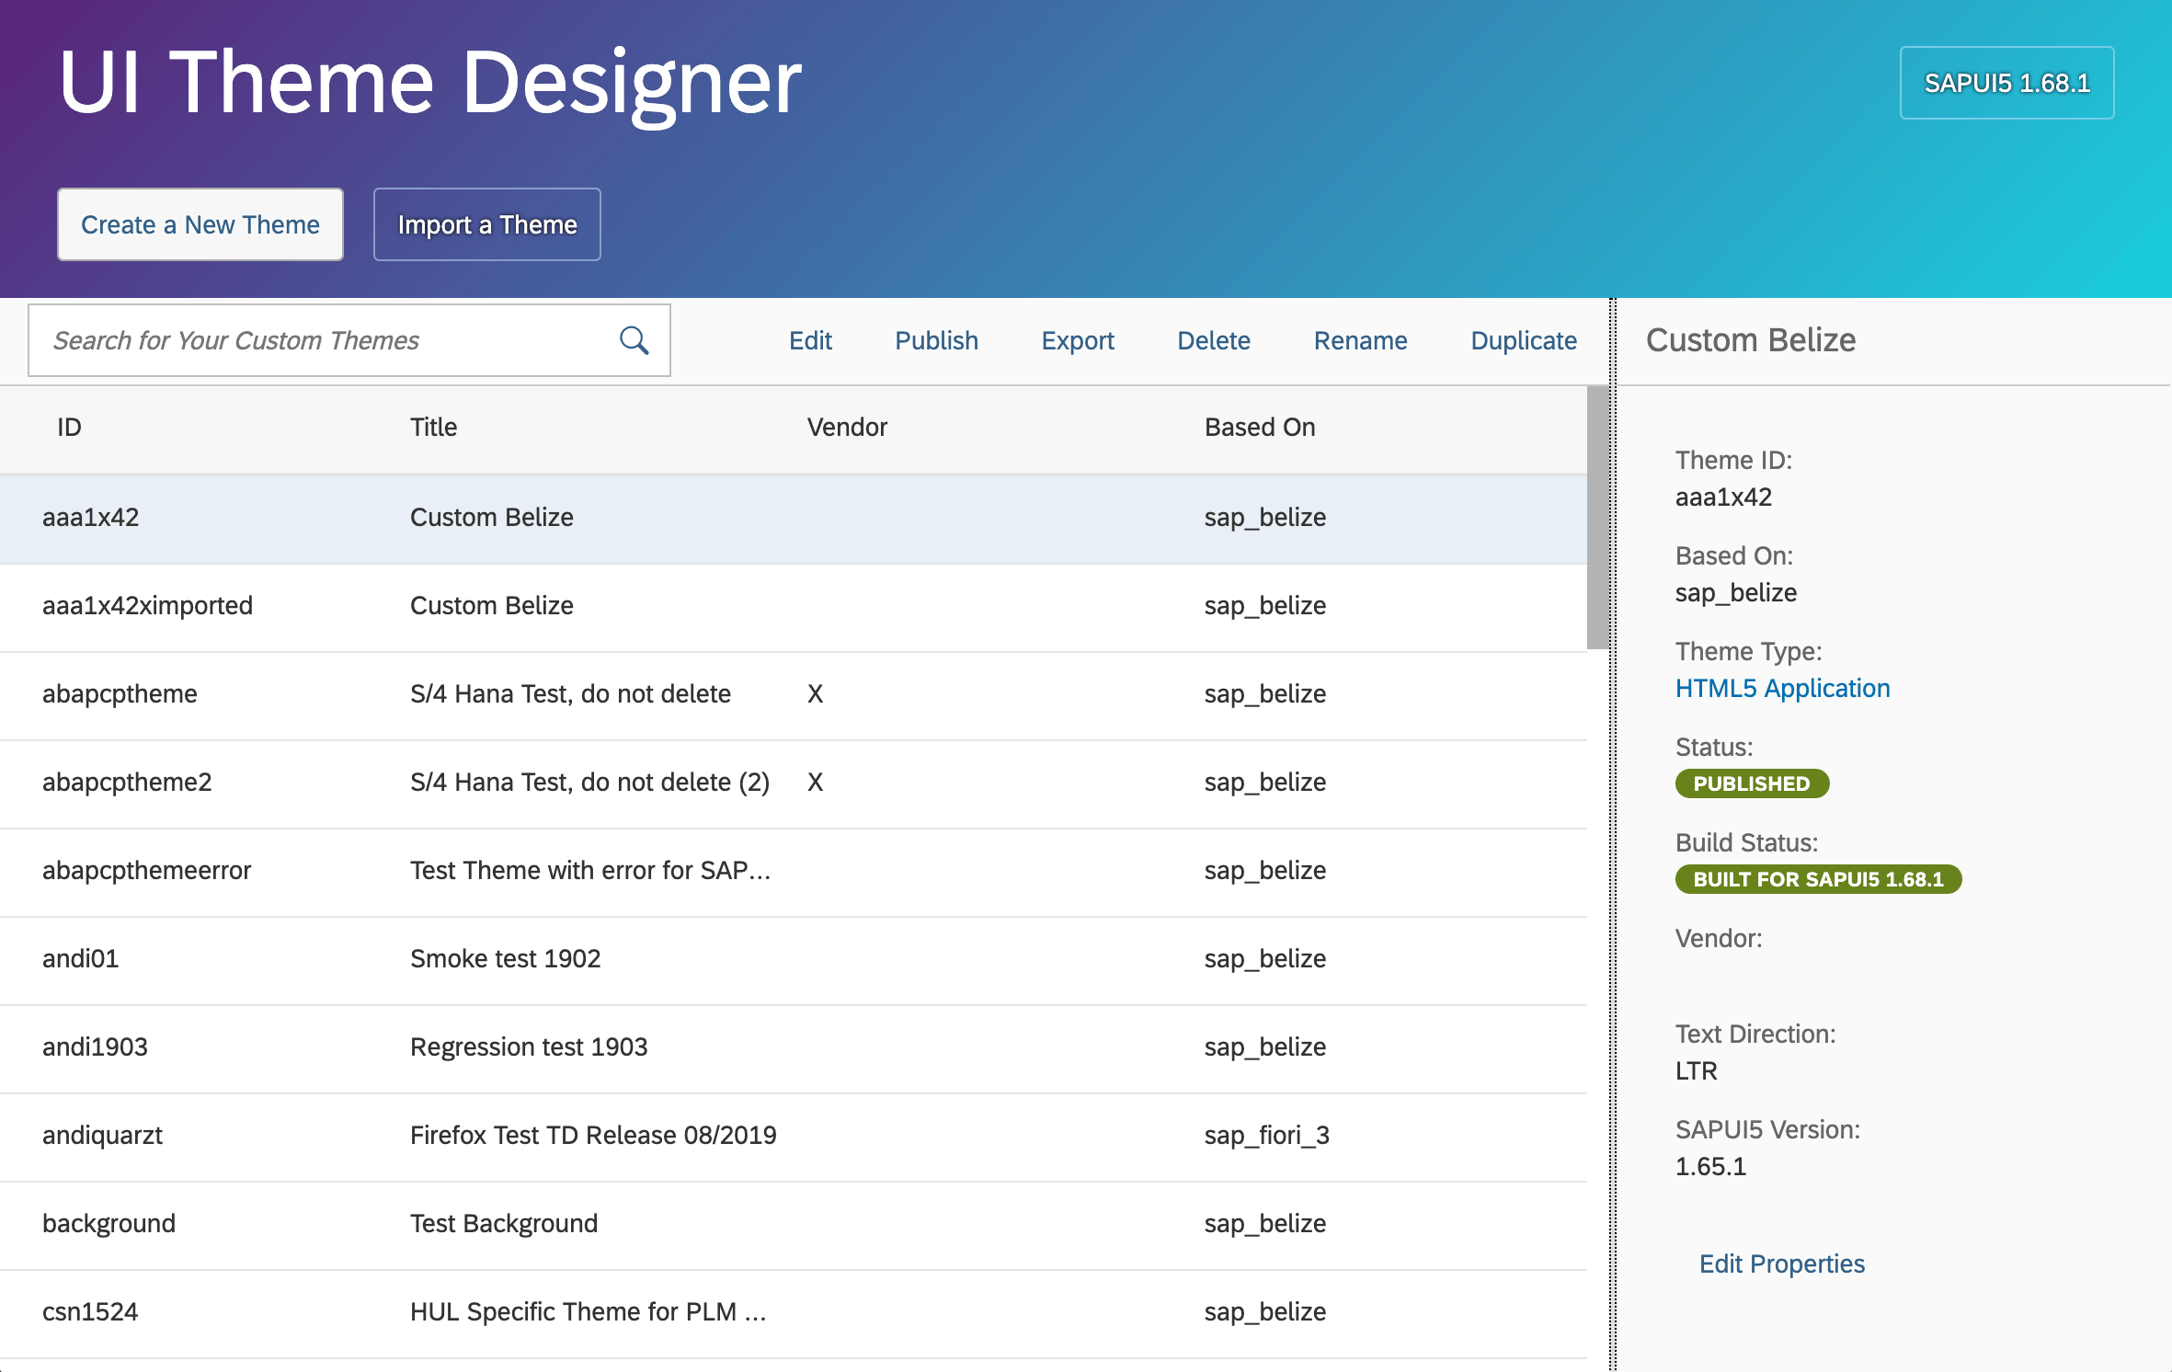Screen dimensions: 2172x1372
Task: Select the background theme row
Action: (x=794, y=1224)
